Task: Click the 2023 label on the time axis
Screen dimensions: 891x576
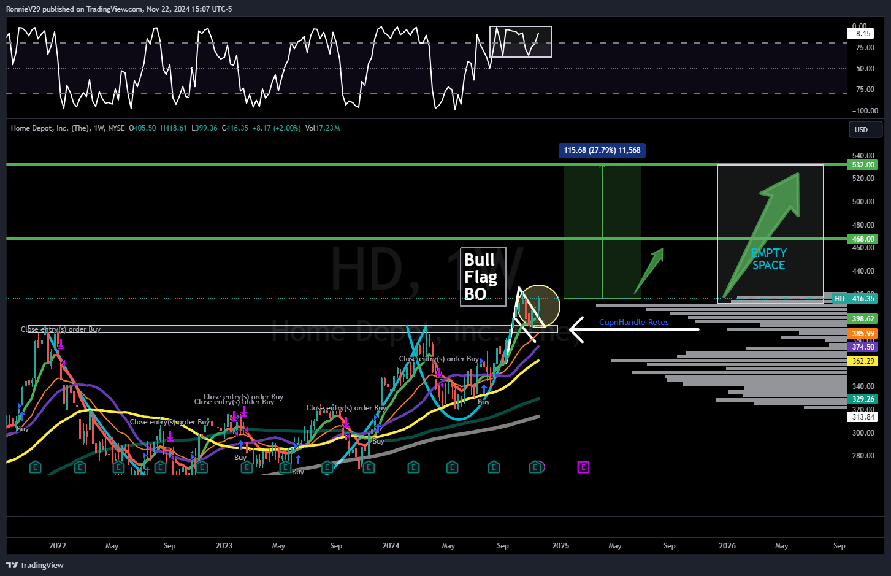Action: (224, 545)
